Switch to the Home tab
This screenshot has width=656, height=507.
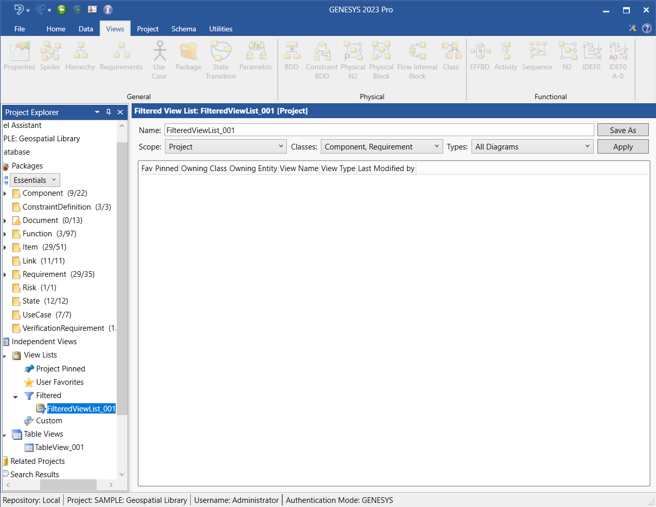(56, 29)
